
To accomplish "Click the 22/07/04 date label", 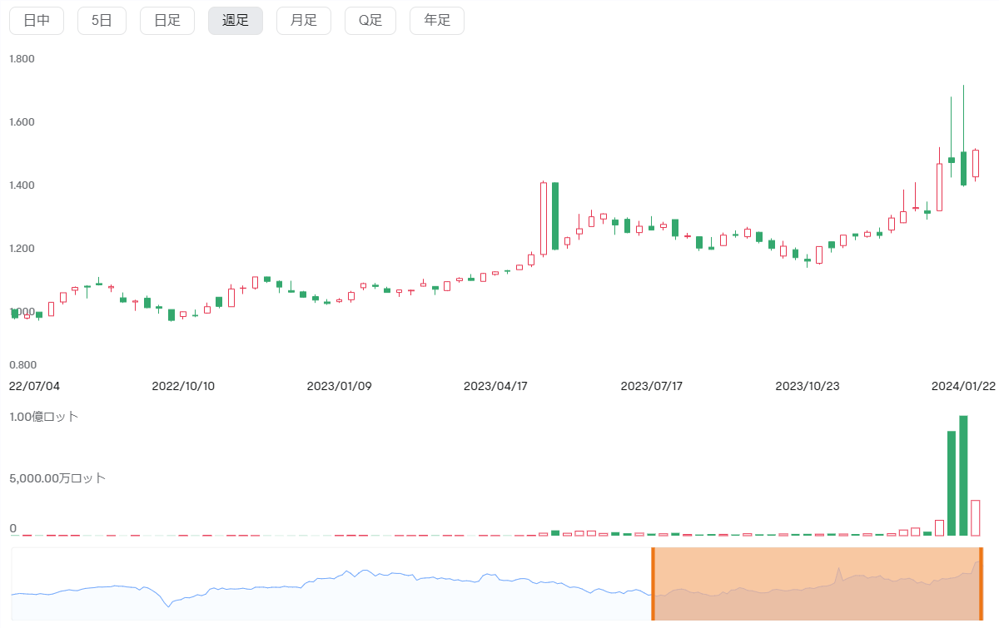I will (34, 386).
